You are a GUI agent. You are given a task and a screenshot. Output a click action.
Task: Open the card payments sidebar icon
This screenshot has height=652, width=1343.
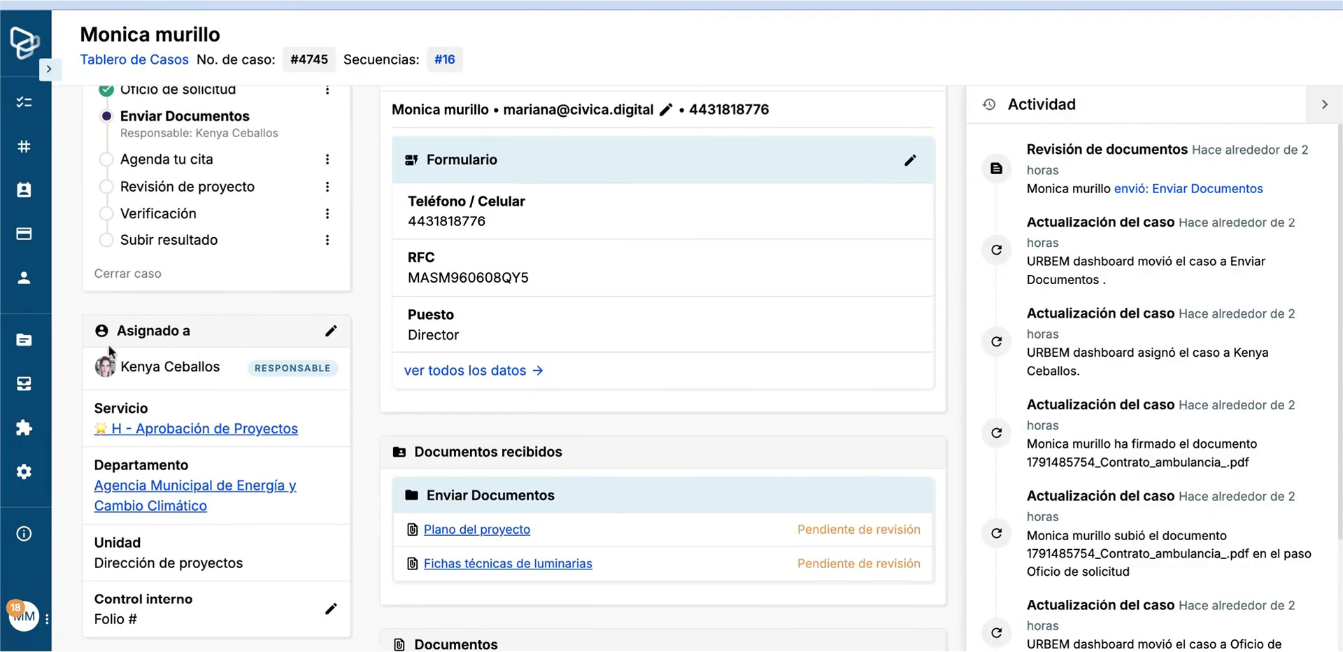pyautogui.click(x=24, y=234)
